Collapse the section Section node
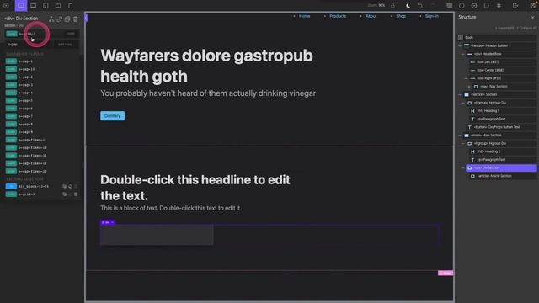The height and width of the screenshot is (303, 539). [x=460, y=94]
